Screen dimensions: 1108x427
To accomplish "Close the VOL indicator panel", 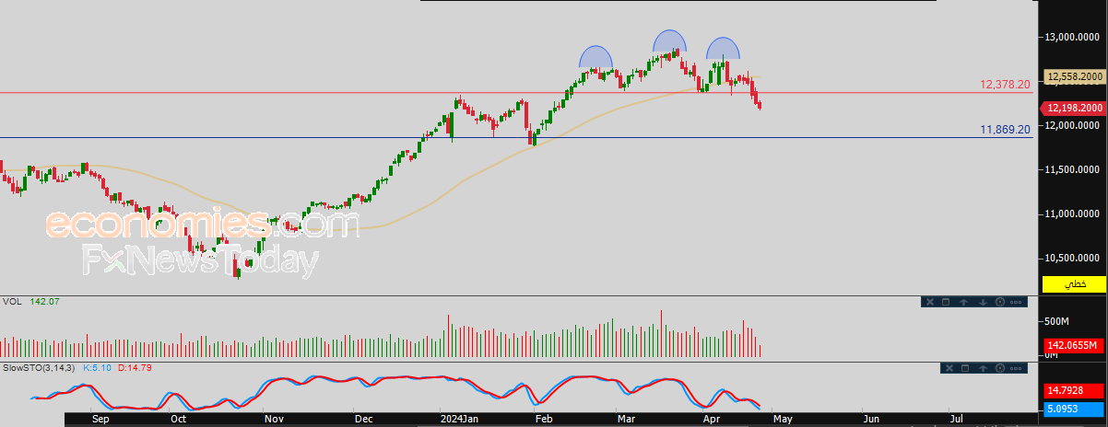I will coord(930,302).
